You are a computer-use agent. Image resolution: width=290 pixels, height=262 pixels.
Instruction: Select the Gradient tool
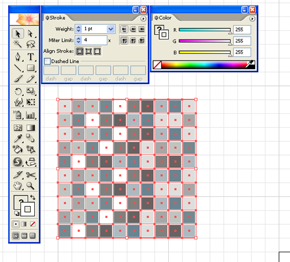click(30, 128)
